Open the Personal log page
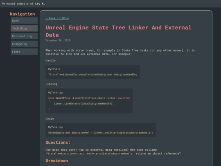Viewport: 221px width, 166px height. (24, 36)
